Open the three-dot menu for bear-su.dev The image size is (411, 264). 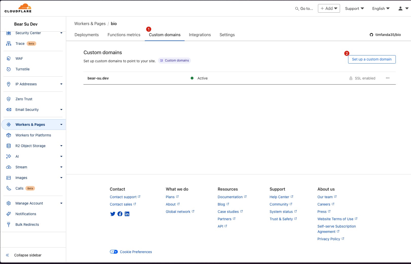[388, 78]
